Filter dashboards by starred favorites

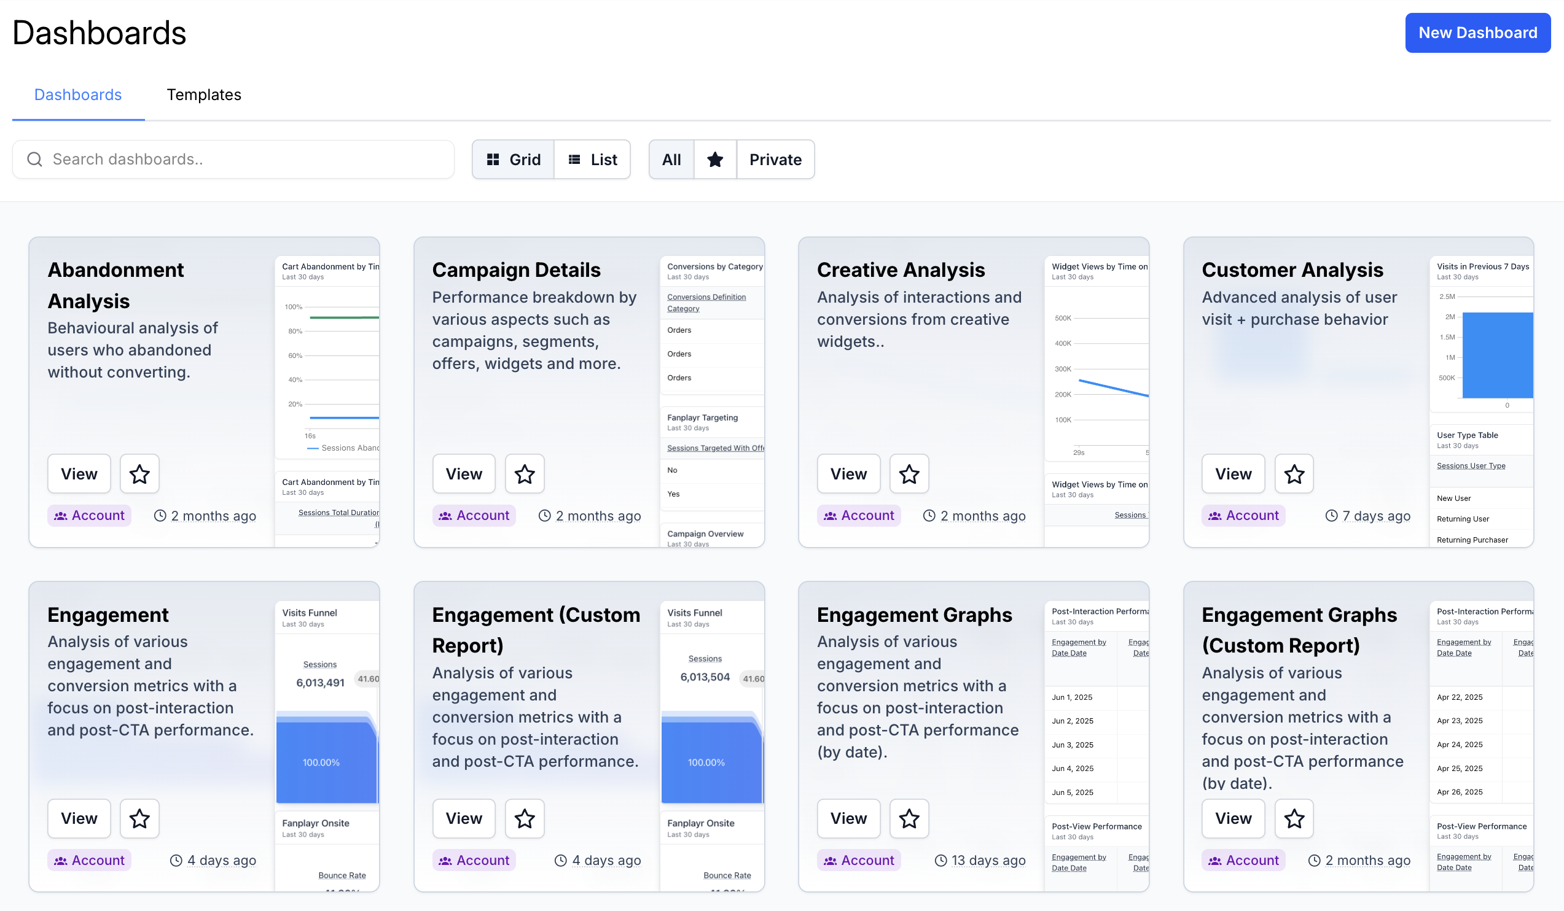715,160
